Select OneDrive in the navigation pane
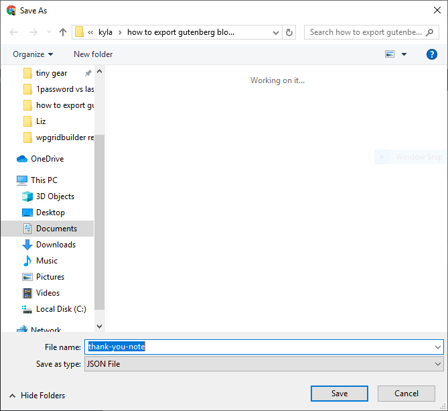 (x=47, y=159)
